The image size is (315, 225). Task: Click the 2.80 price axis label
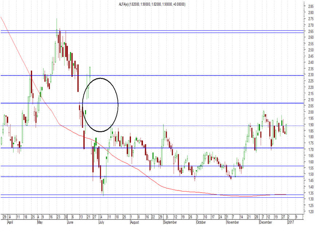[x=311, y=13]
